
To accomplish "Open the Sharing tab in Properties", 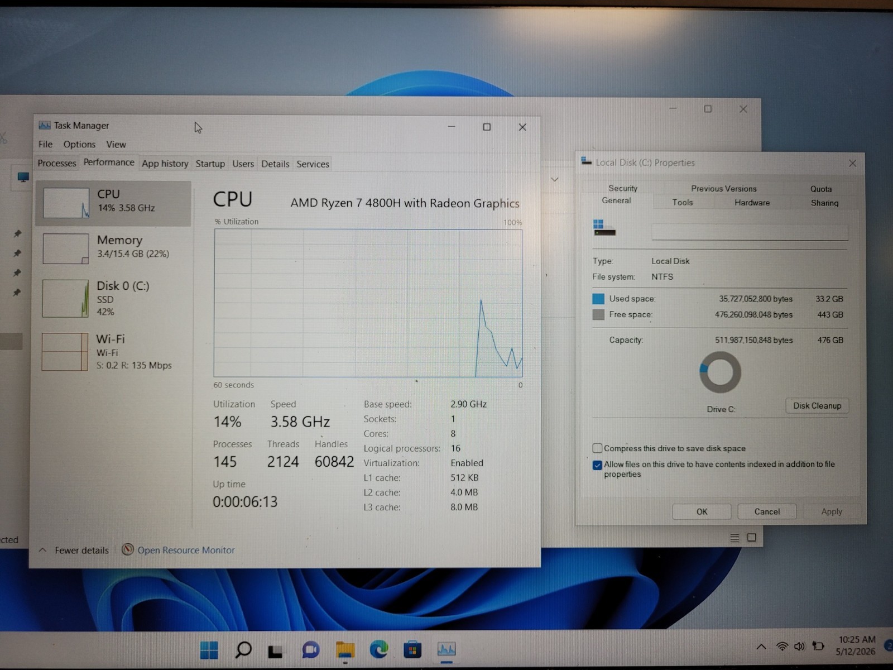I will tap(824, 203).
